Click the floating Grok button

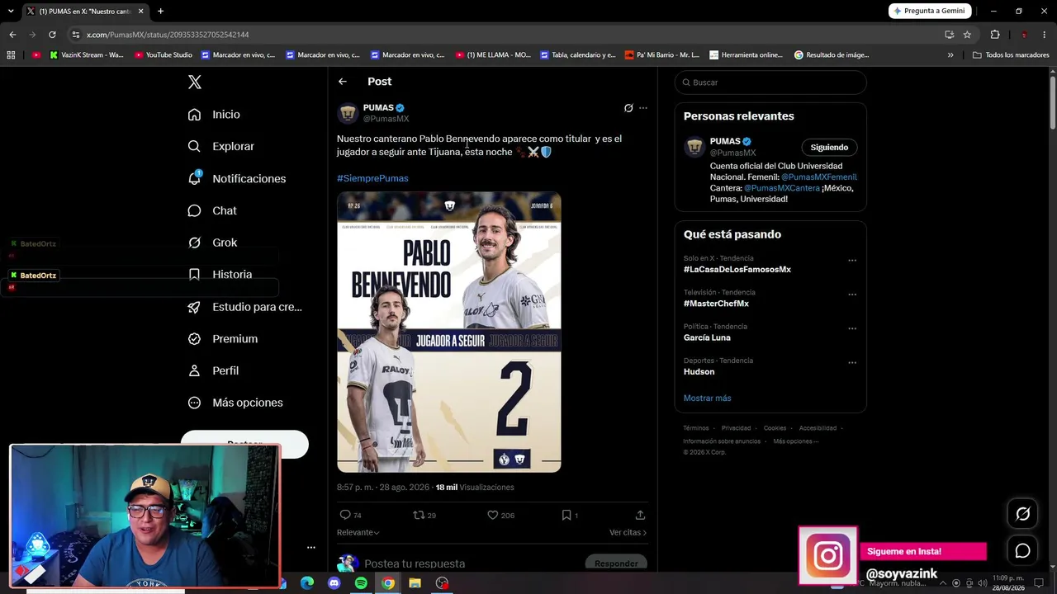[x=1022, y=514]
